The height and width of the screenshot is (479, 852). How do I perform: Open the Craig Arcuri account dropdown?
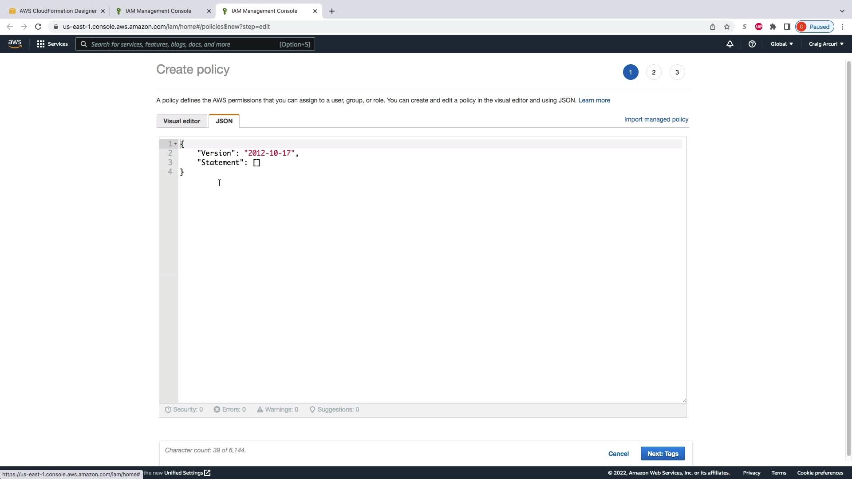point(826,44)
